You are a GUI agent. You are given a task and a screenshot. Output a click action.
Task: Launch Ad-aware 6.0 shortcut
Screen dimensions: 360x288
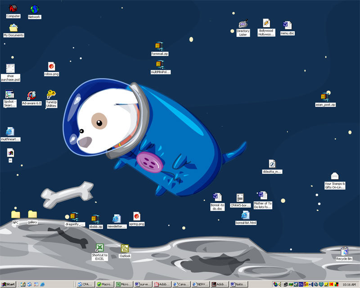[x=31, y=96]
